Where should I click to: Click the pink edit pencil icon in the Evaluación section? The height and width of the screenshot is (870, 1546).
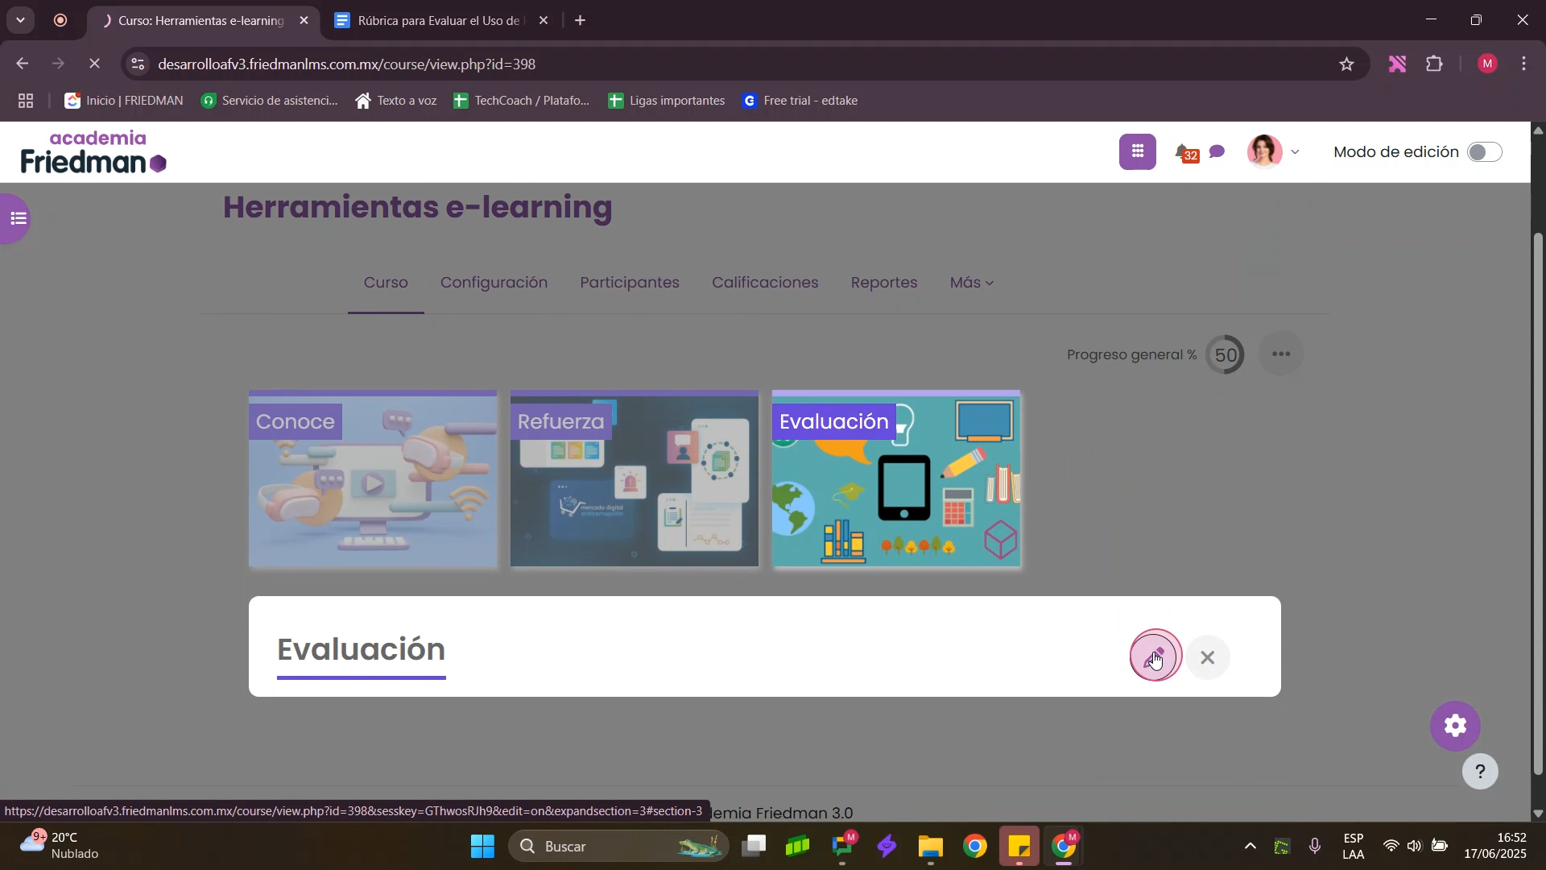pyautogui.click(x=1155, y=657)
